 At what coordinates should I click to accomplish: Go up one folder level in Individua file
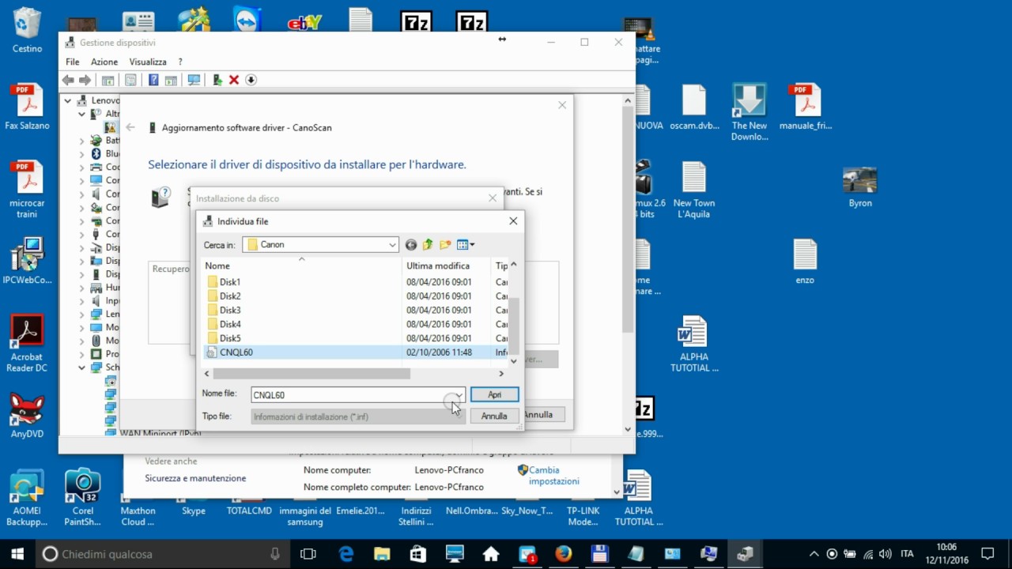pyautogui.click(x=428, y=245)
